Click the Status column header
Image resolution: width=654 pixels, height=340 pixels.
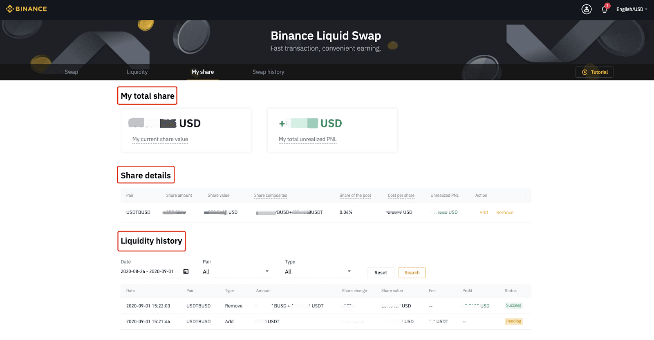click(x=511, y=291)
